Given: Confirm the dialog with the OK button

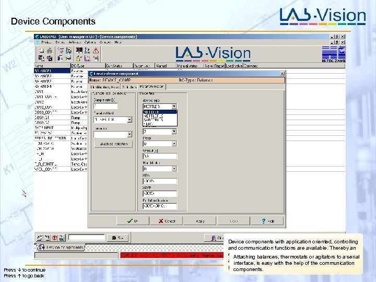Looking at the screenshot, I should tap(133, 221).
